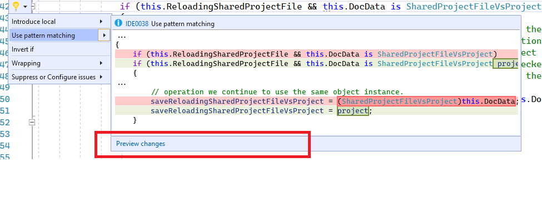The width and height of the screenshot is (542, 218).
Task: Click the added 'project' variable in preview
Action: point(352,111)
